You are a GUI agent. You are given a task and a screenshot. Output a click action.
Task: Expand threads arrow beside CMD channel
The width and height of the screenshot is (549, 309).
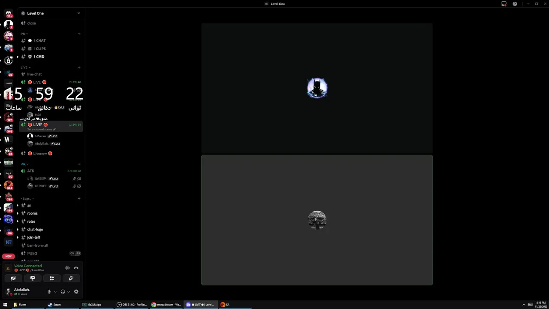click(18, 57)
